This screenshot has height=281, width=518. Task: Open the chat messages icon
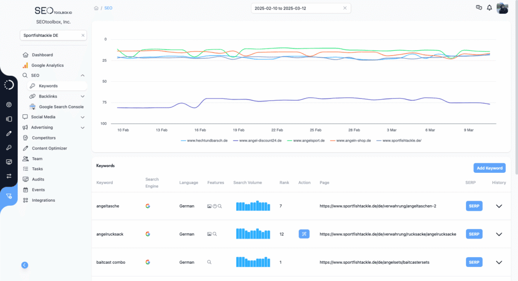(x=479, y=8)
